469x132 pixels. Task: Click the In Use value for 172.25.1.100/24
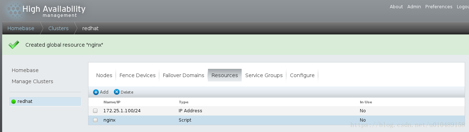pos(363,111)
